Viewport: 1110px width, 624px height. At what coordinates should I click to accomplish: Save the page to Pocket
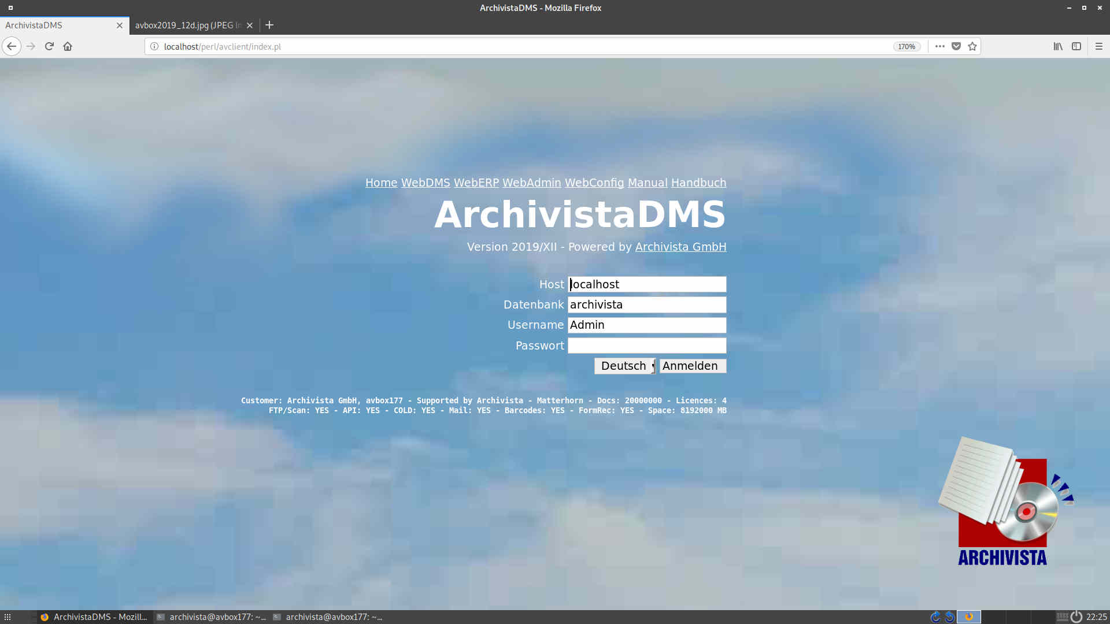[956, 46]
